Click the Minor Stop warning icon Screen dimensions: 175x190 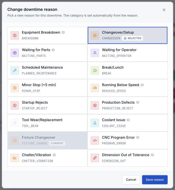tap(15, 88)
